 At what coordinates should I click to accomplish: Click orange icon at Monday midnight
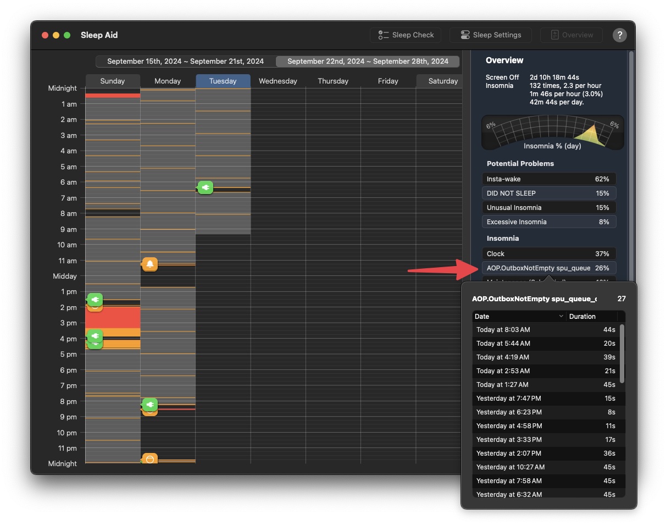pyautogui.click(x=150, y=459)
